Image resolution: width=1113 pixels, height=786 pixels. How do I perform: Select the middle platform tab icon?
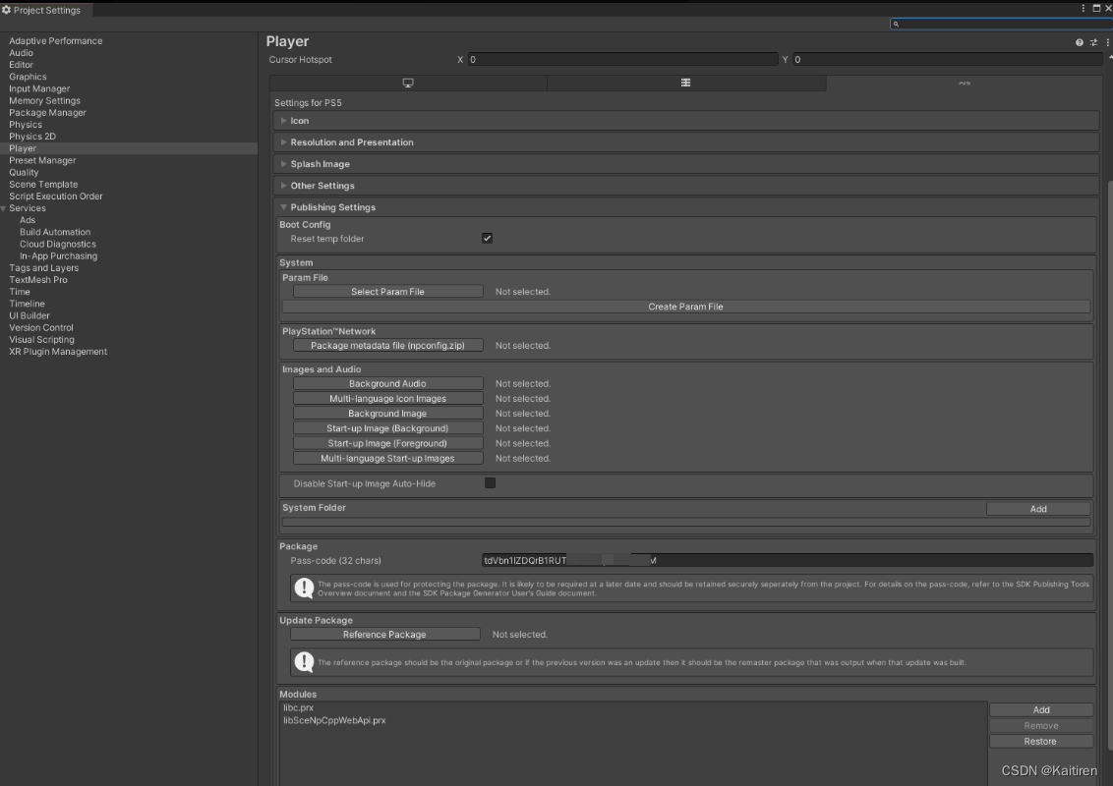click(687, 83)
